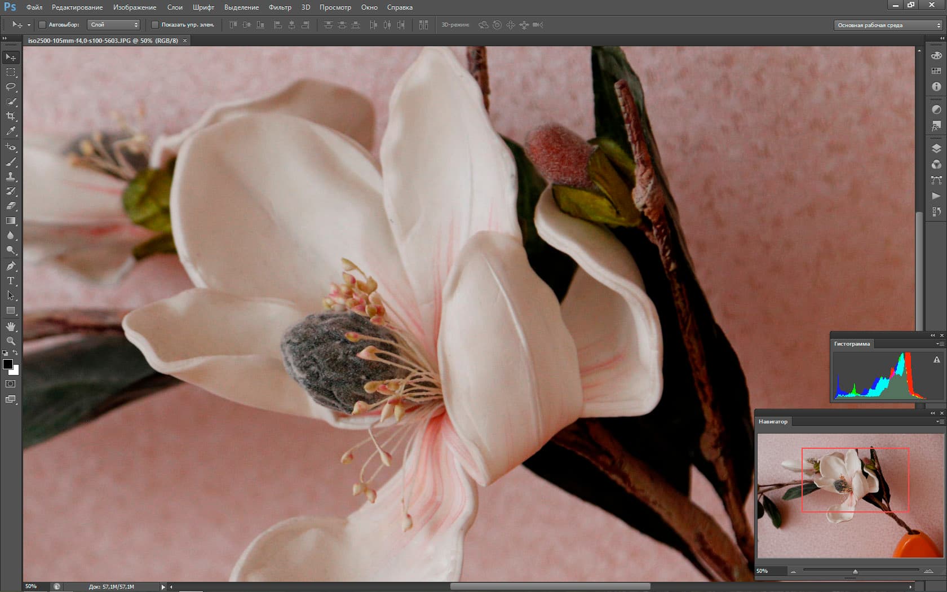
Task: Check the Показать упр. элем. option
Action: (x=155, y=25)
